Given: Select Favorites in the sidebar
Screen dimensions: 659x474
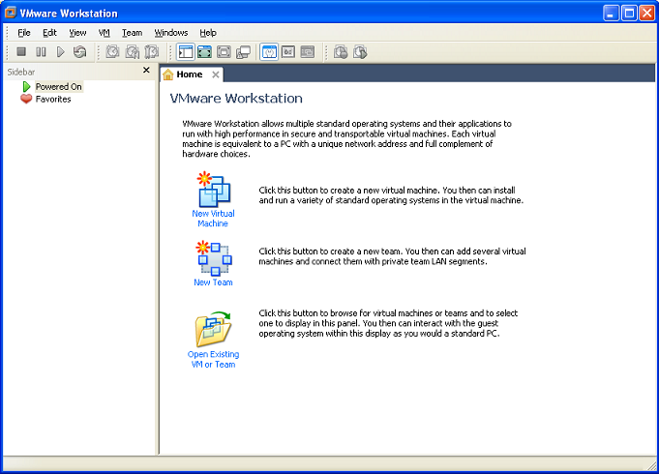Looking at the screenshot, I should pos(53,100).
